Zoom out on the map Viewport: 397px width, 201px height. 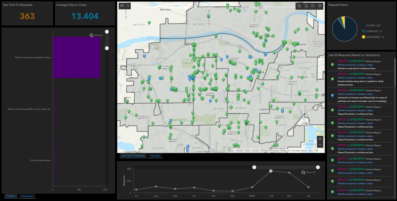(319, 145)
